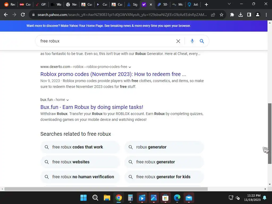Screen dimensions: 272x204
Task: Switch to the GPS tab
Action: [41, 5]
